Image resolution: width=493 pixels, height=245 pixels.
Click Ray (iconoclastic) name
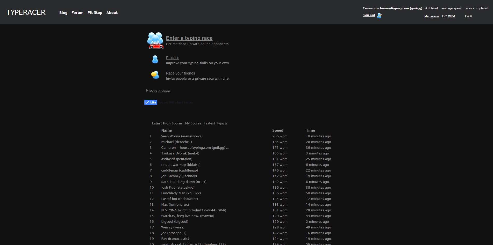[175, 239]
